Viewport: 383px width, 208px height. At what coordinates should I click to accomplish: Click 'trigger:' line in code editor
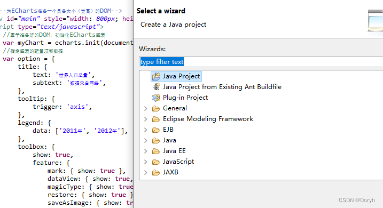62,107
